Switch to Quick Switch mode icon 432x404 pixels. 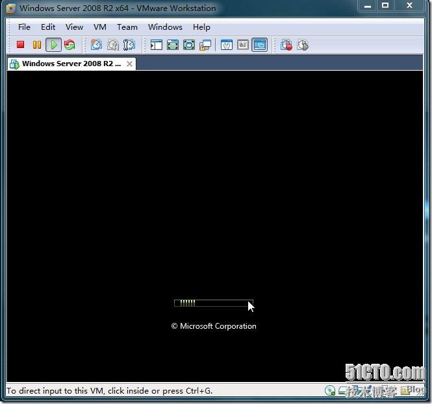[x=173, y=45]
